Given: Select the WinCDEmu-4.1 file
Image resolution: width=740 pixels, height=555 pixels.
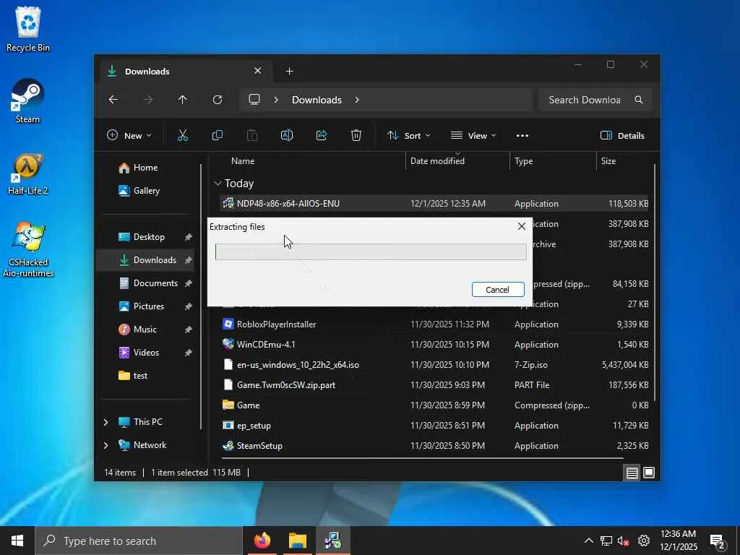Looking at the screenshot, I should [x=434, y=345].
